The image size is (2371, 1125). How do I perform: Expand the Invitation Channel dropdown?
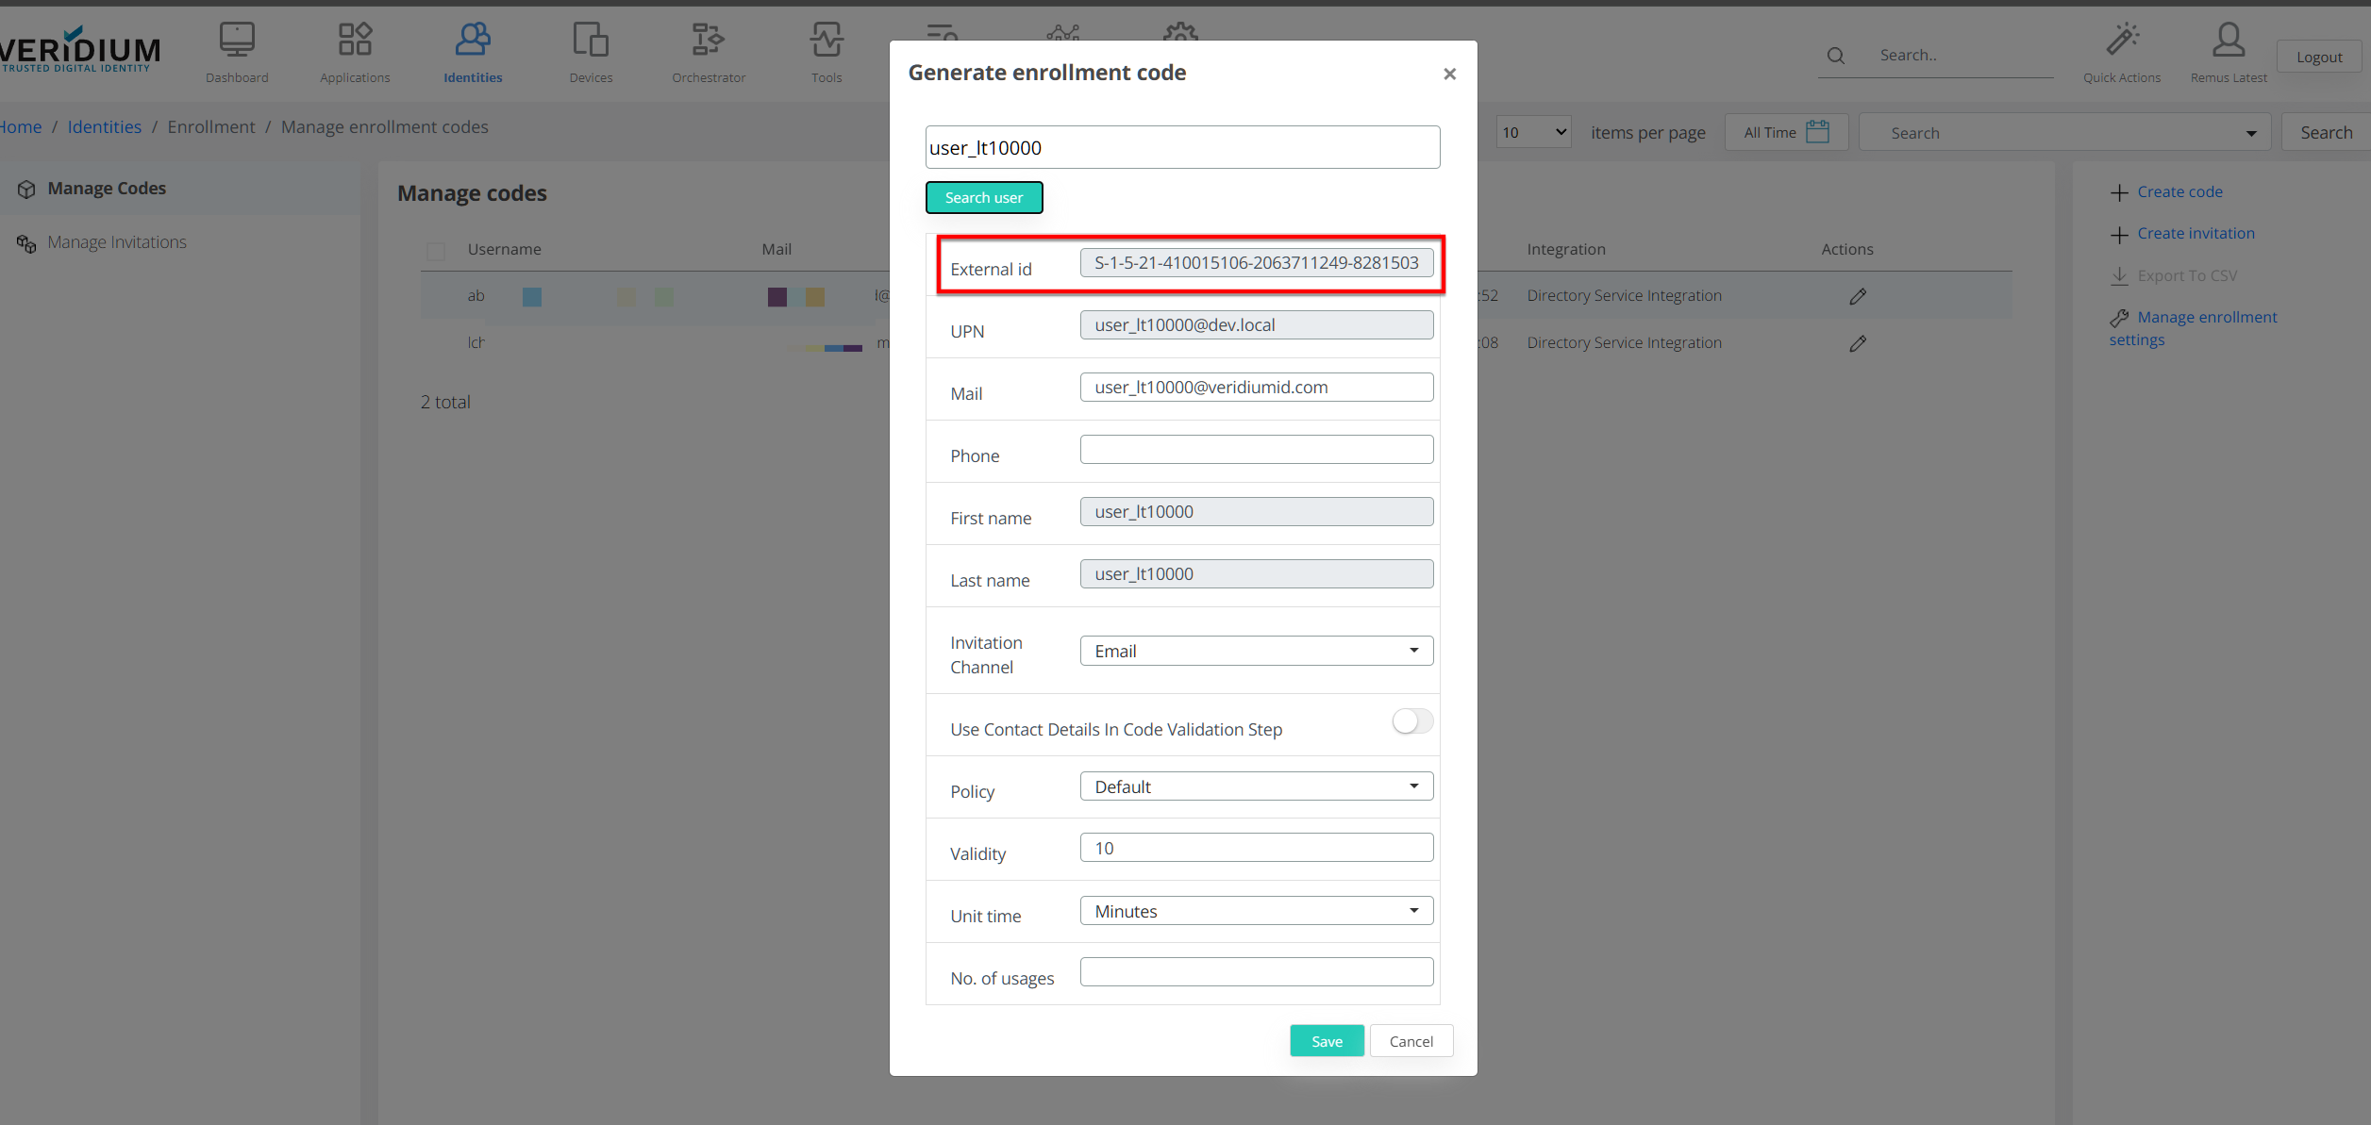point(1256,651)
